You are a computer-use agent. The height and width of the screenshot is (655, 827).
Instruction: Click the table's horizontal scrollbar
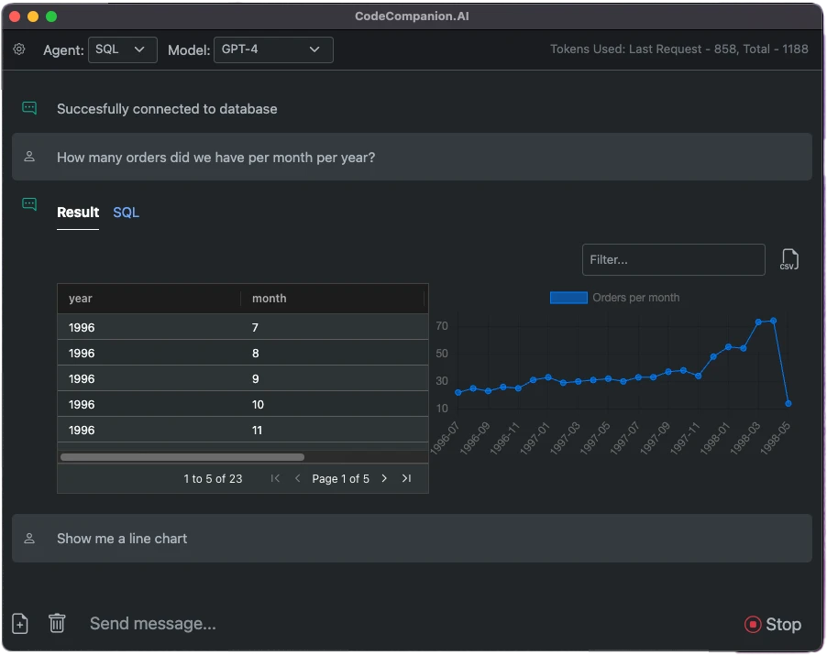point(182,457)
